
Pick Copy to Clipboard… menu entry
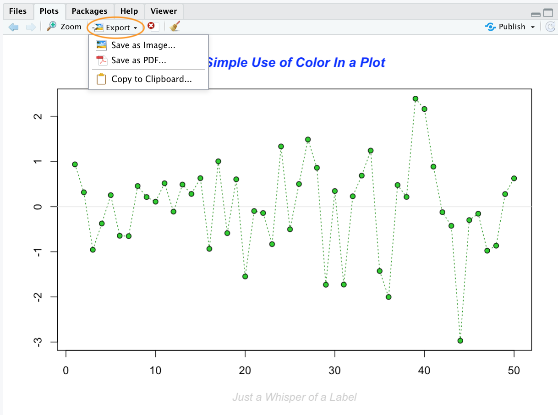click(x=151, y=79)
